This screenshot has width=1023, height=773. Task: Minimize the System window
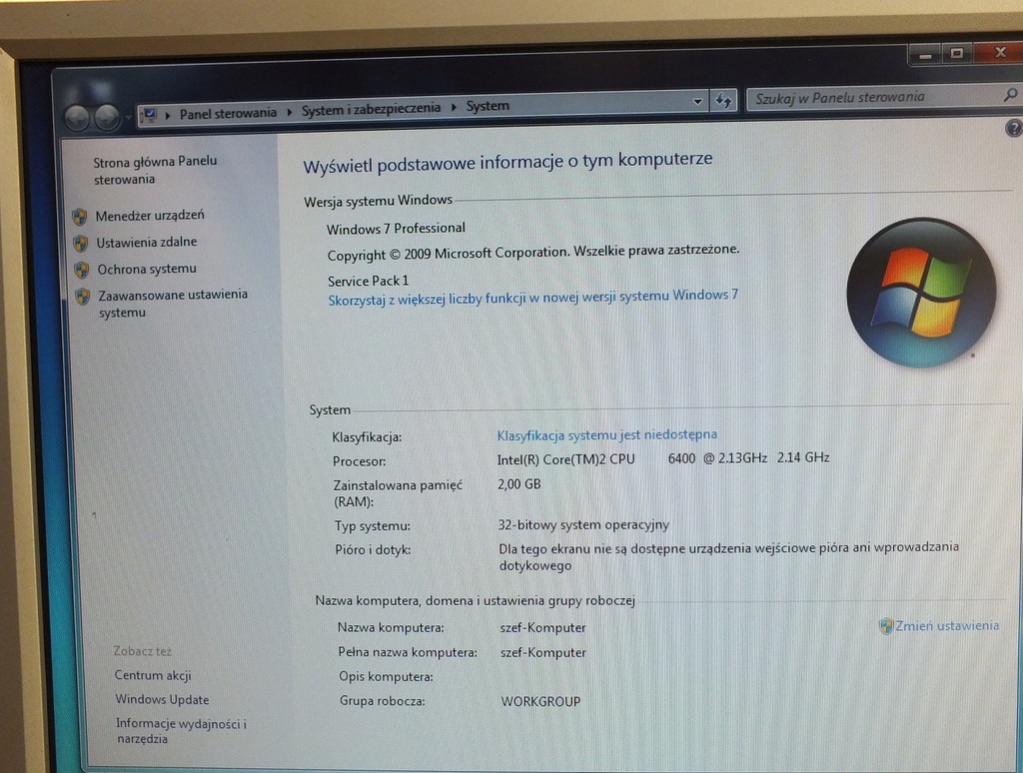tap(925, 55)
